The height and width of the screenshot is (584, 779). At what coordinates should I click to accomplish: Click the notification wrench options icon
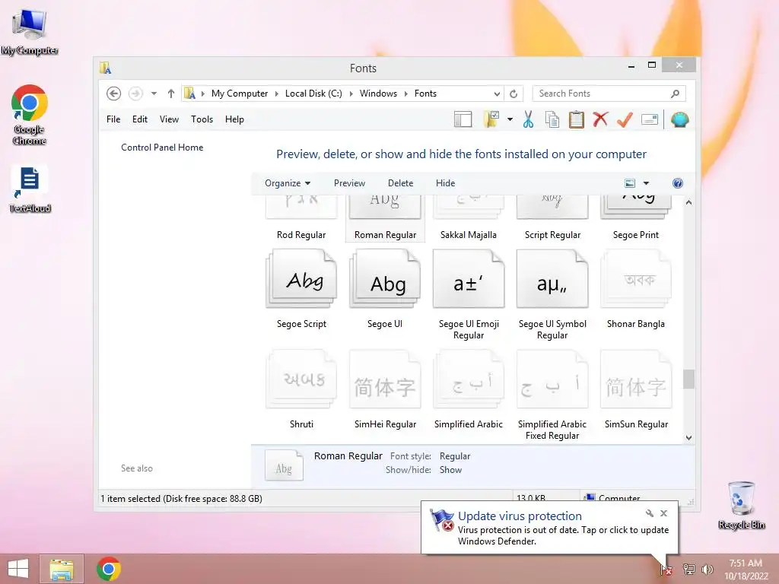(x=650, y=513)
